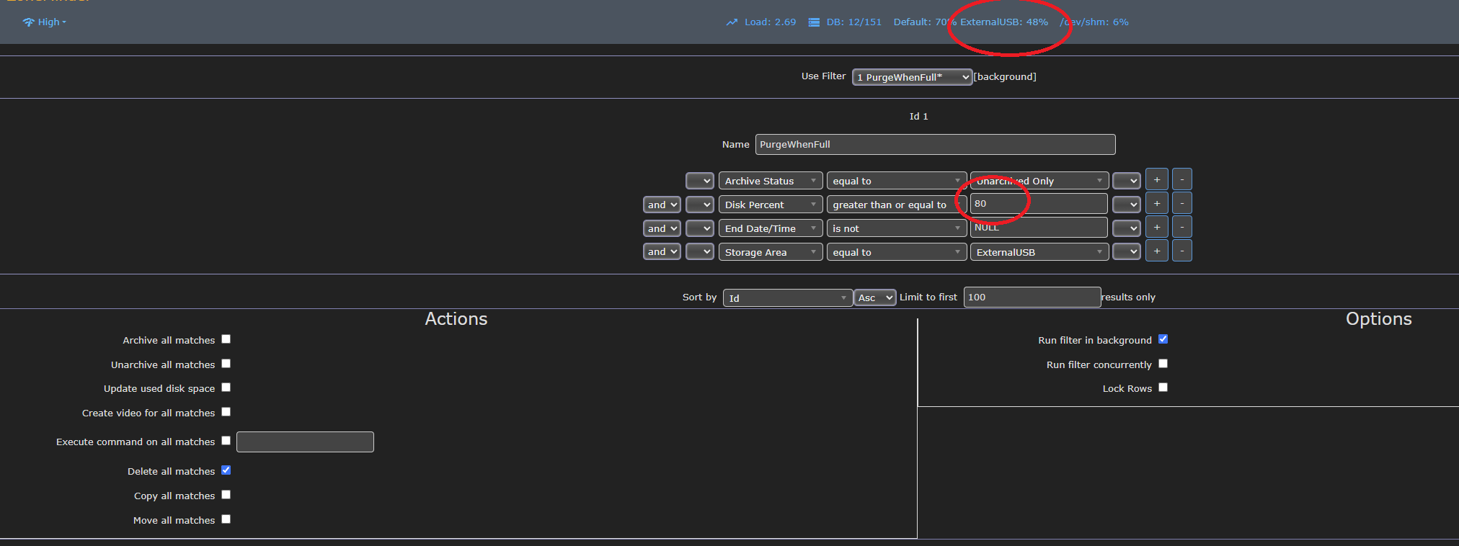Screen dimensions: 1459x546
Task: Click the Disk Percent value field 80
Action: point(1039,204)
